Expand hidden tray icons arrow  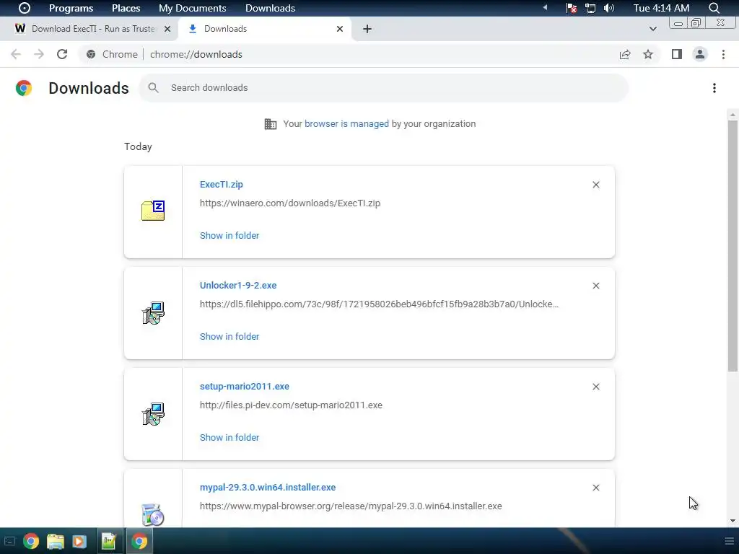[x=546, y=7]
